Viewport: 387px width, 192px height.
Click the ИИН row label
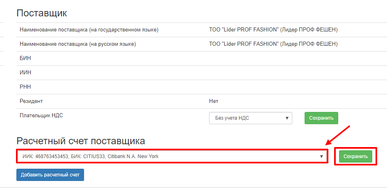25,73
